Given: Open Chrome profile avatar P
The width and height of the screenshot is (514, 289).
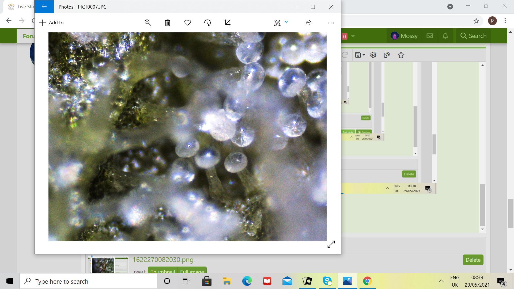Looking at the screenshot, I should tap(492, 21).
